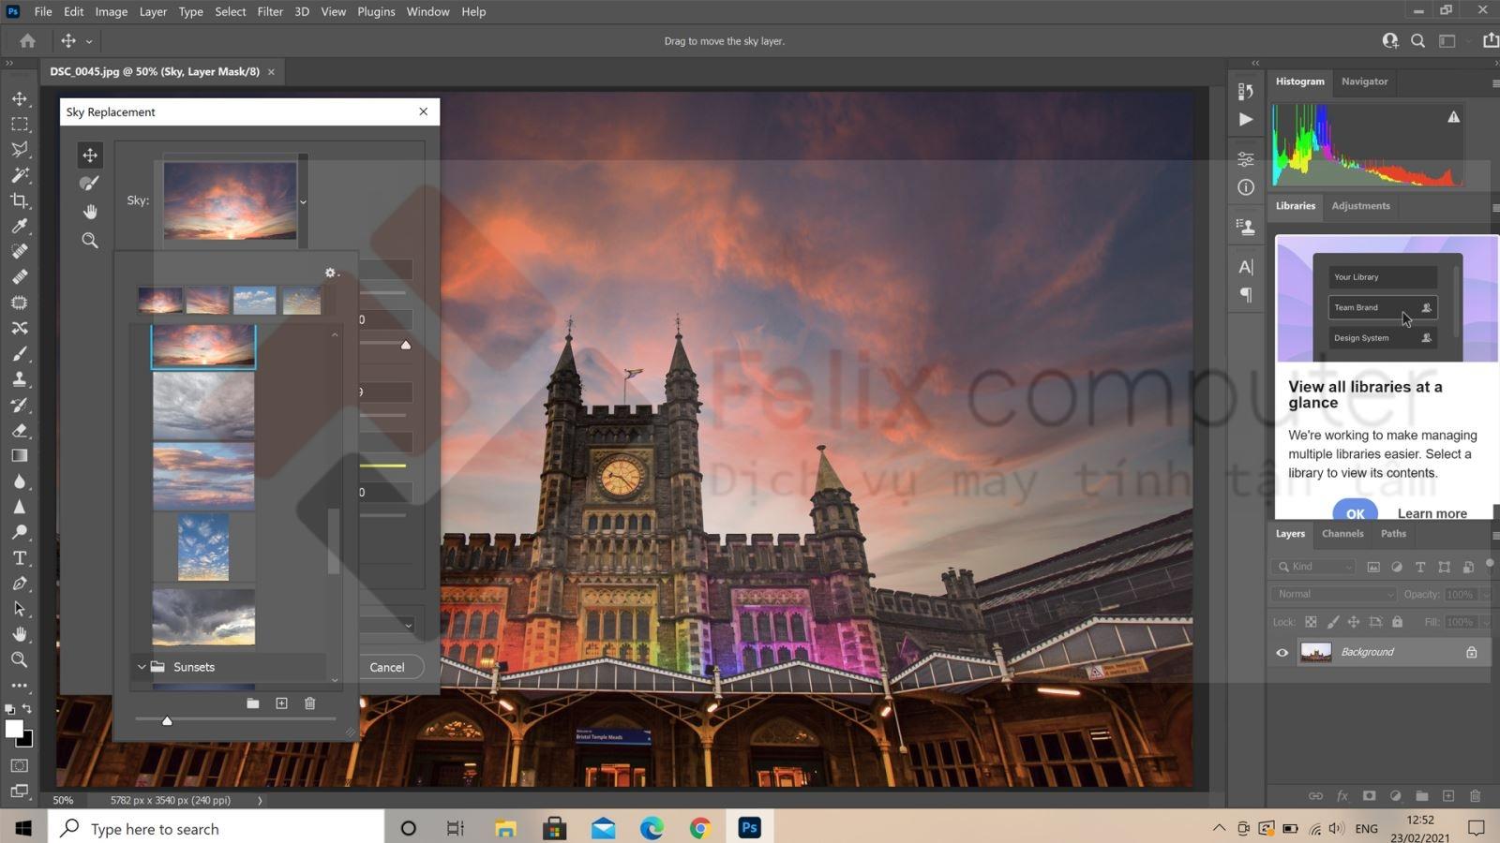Image resolution: width=1500 pixels, height=843 pixels.
Task: Select the Hand tool in Sky Replacement
Action: point(89,212)
